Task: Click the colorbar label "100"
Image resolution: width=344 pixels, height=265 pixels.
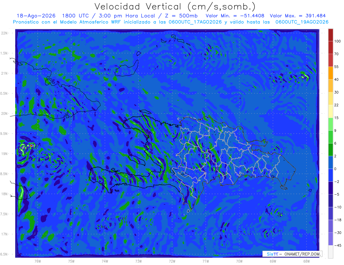Action: click(x=337, y=41)
